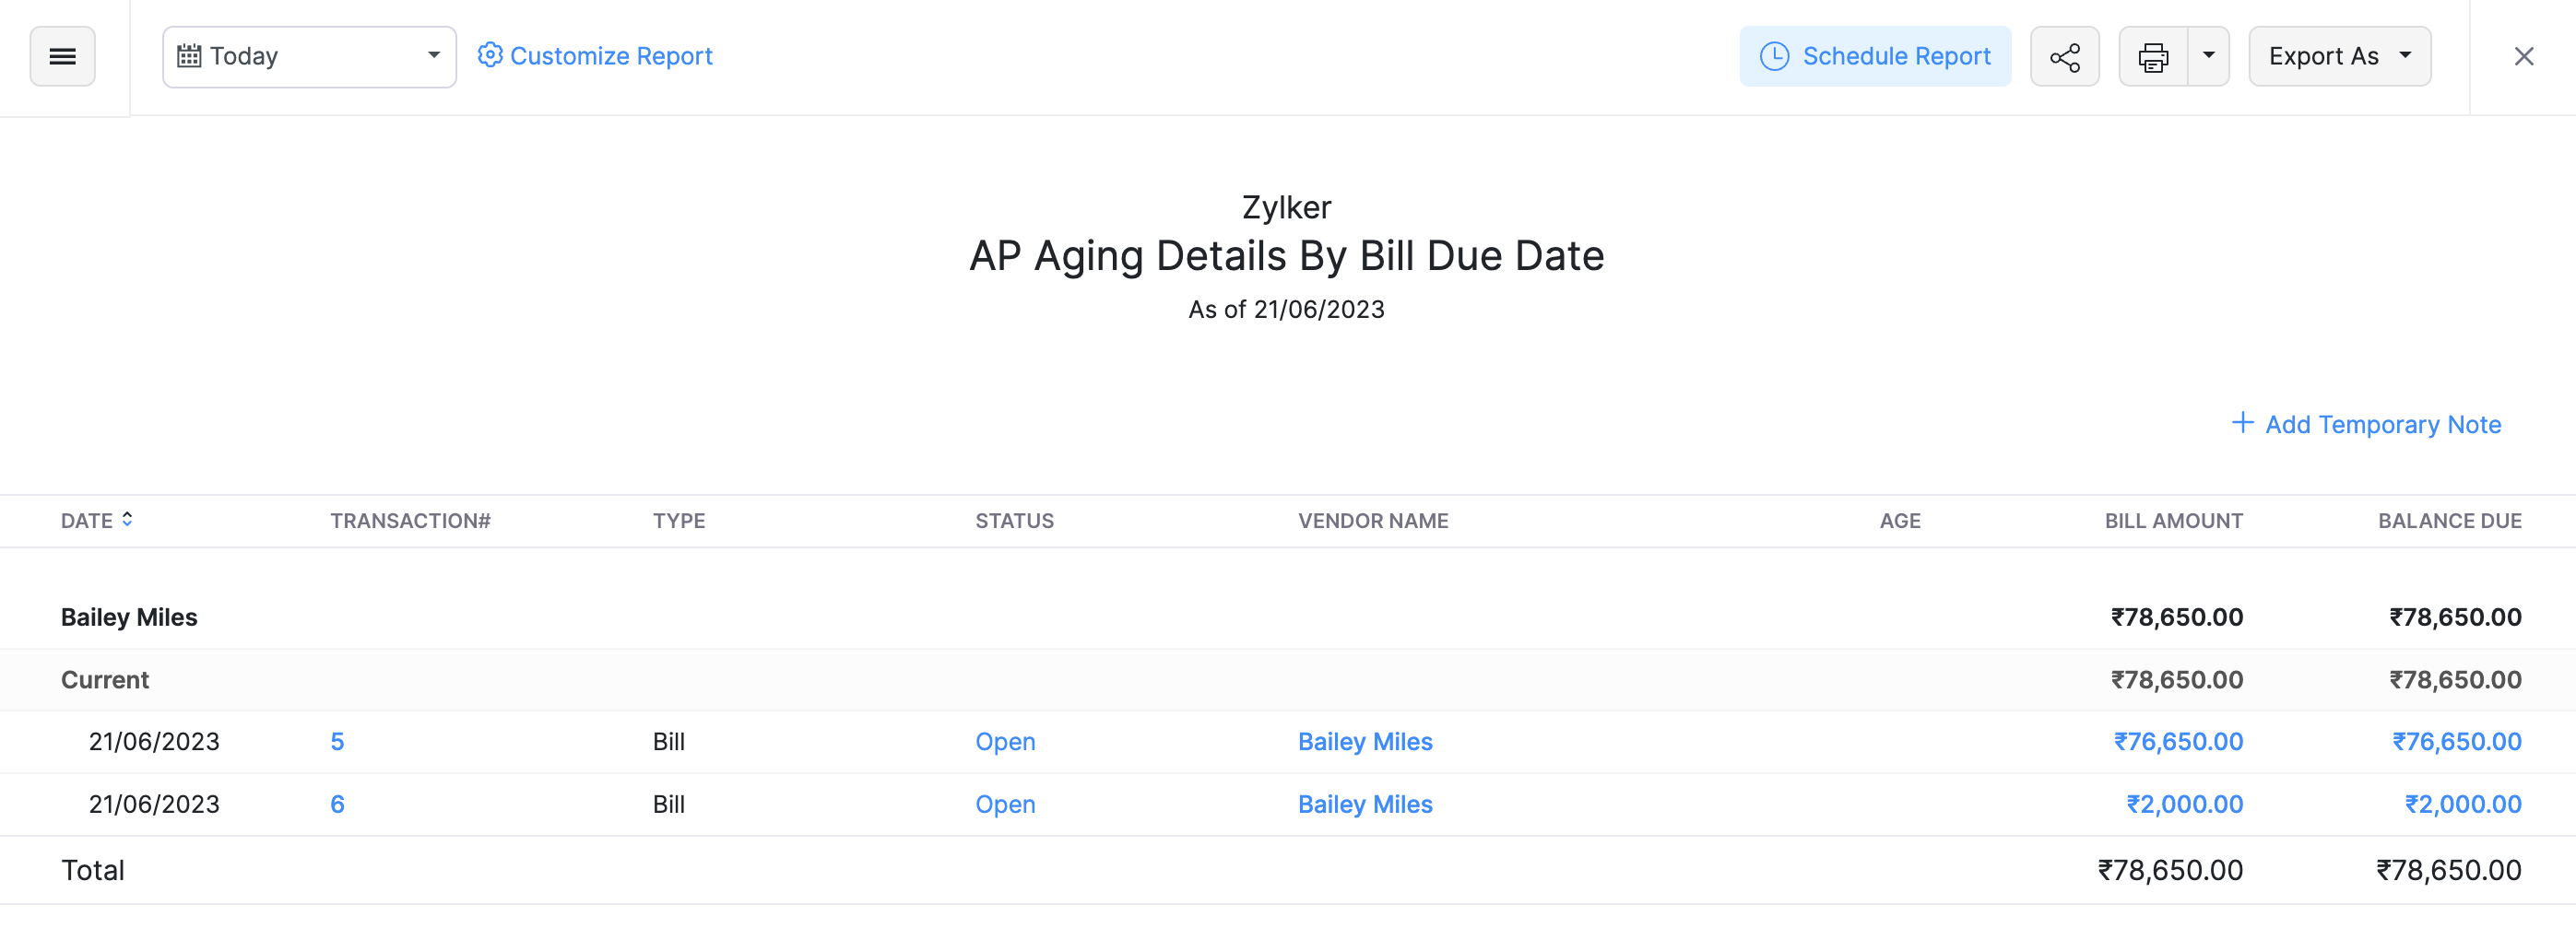The image size is (2576, 940).
Task: Click the print report icon
Action: (2152, 56)
